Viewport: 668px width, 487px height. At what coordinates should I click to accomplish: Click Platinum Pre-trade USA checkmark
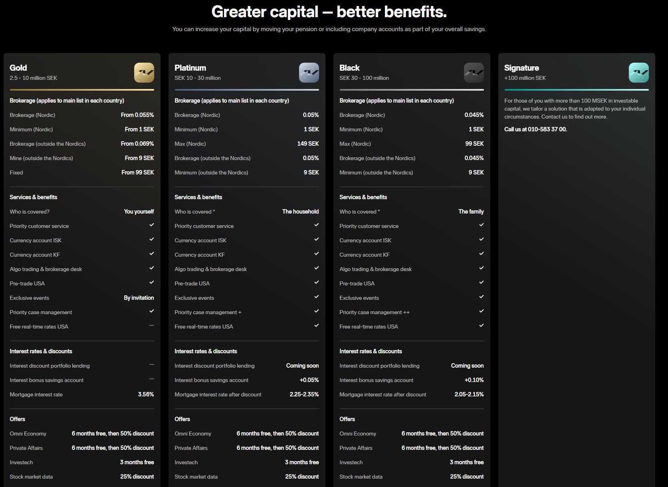(x=317, y=283)
